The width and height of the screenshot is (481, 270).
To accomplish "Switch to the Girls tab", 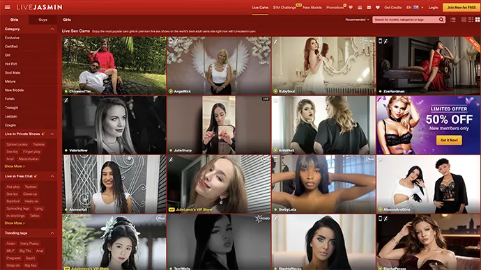I will (x=15, y=19).
